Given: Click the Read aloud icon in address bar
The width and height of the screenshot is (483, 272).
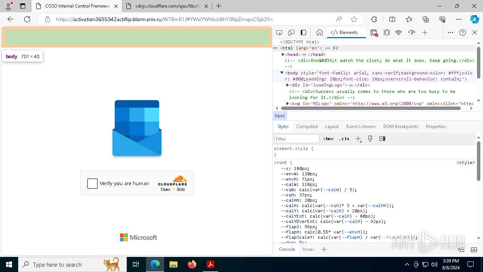Looking at the screenshot, I should [x=339, y=19].
